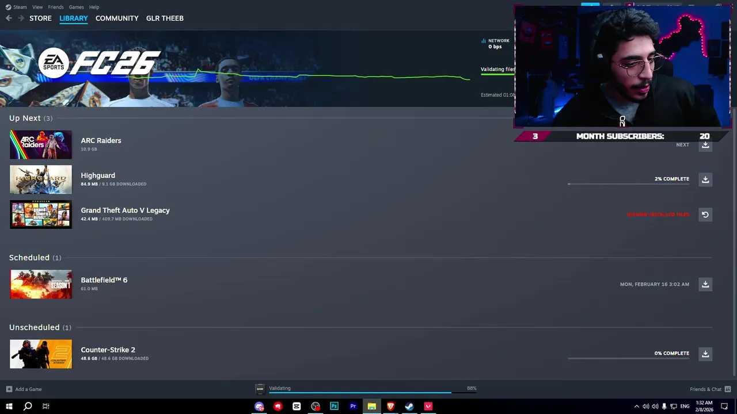The image size is (737, 414).
Task: Click the Friends & Chat button
Action: [705, 389]
